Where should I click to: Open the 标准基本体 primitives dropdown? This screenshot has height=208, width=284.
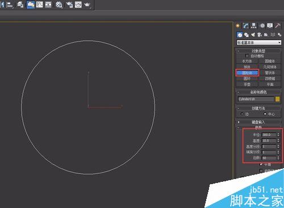[259, 43]
